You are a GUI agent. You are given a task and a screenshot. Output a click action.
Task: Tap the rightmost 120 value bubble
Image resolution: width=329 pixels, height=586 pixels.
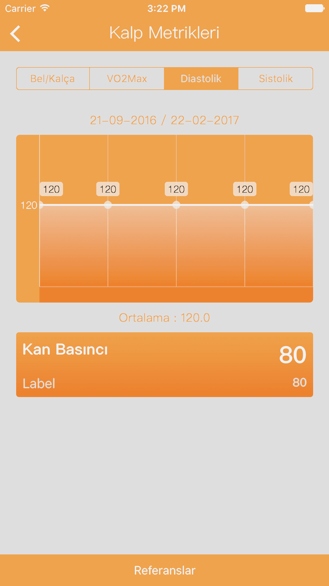[301, 189]
